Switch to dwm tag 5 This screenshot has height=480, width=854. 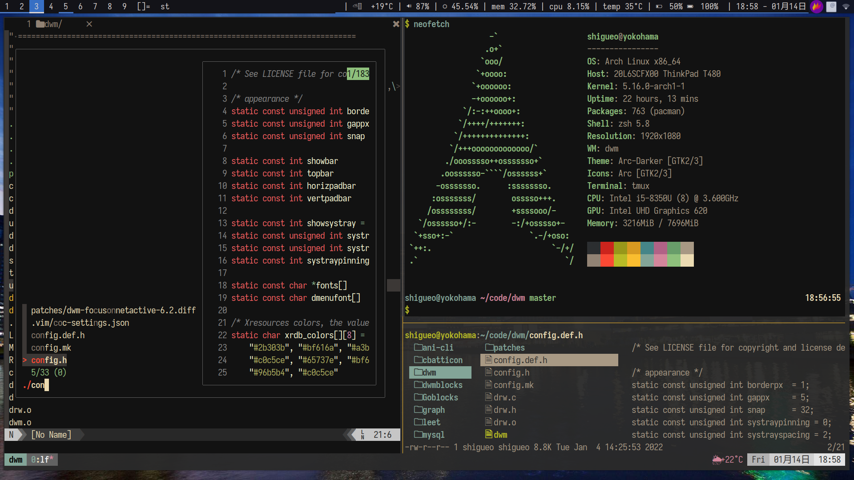tap(66, 6)
